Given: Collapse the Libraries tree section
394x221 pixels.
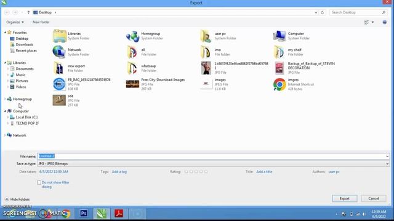Looking at the screenshot, I should (x=5, y=63).
